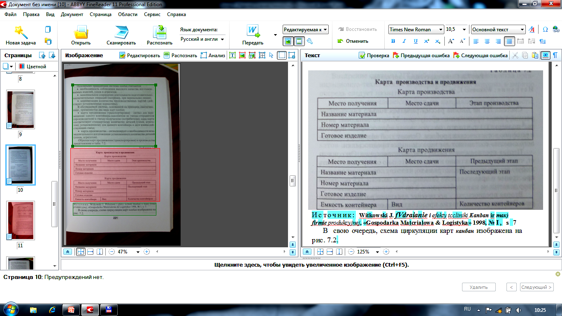The width and height of the screenshot is (562, 316).
Task: Open Internet Explorer from the taskbar
Action: tap(52, 309)
